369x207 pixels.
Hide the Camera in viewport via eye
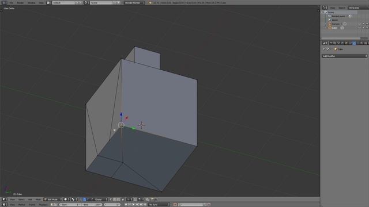click(359, 24)
